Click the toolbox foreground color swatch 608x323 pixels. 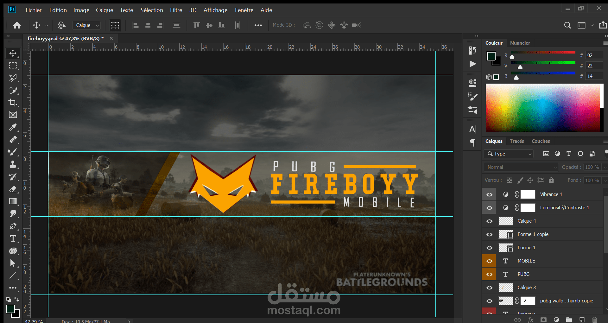tap(10, 308)
